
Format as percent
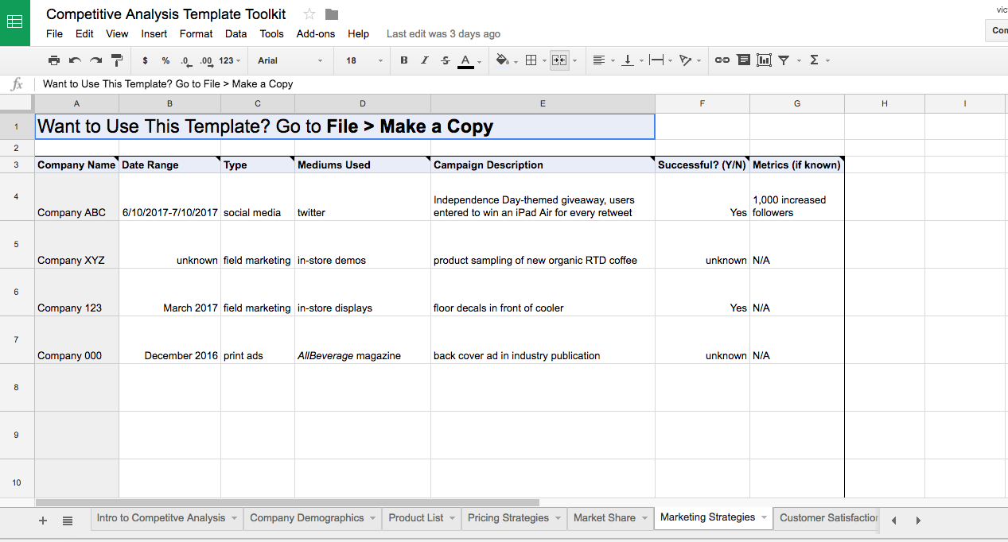165,60
